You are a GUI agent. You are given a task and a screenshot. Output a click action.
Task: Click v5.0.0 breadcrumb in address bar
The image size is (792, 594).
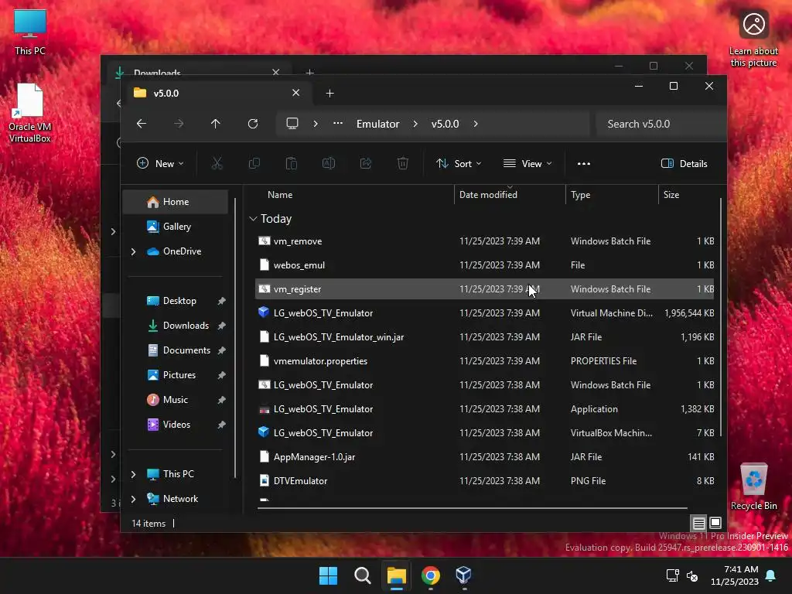click(445, 124)
